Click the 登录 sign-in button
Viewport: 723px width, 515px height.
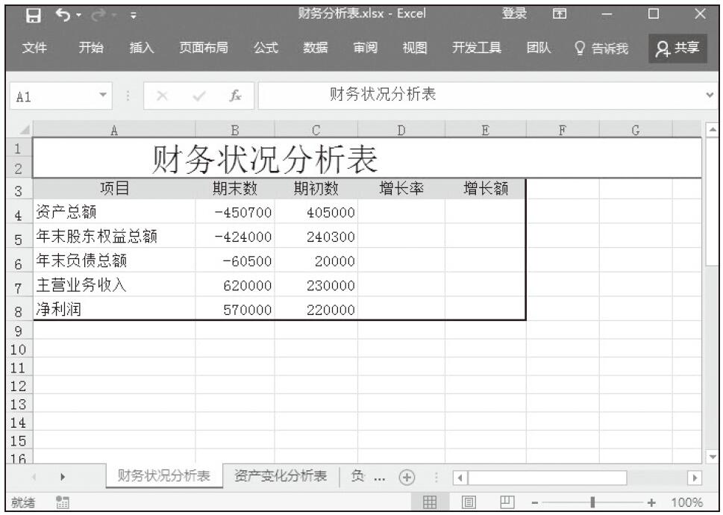click(514, 15)
